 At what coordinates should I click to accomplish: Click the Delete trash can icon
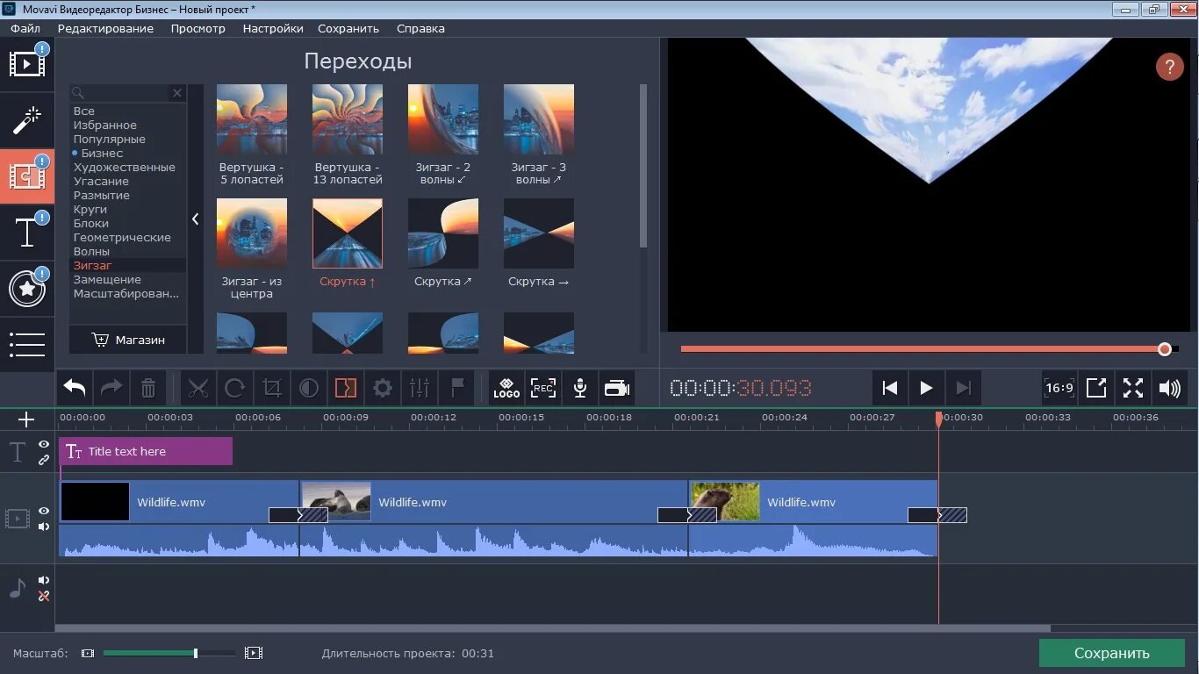click(x=148, y=388)
